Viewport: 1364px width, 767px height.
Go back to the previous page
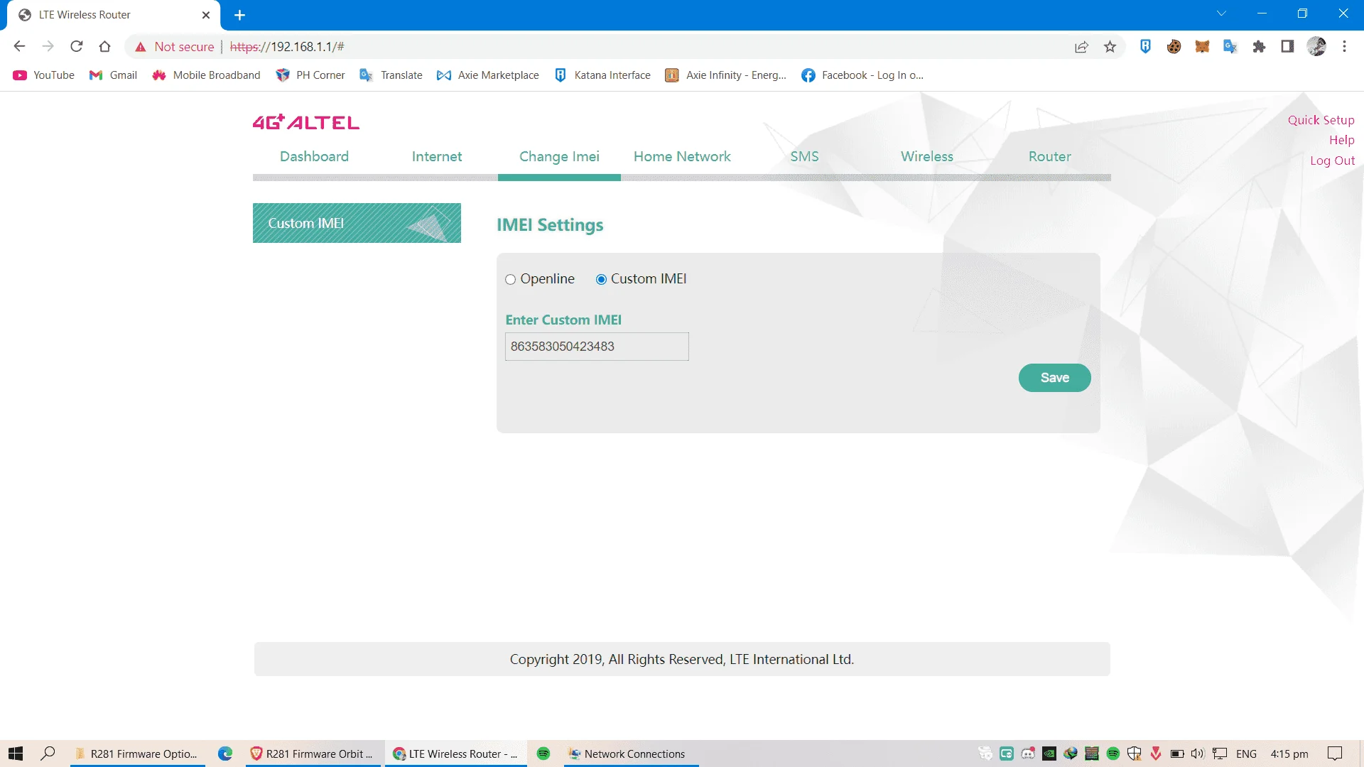pos(19,47)
